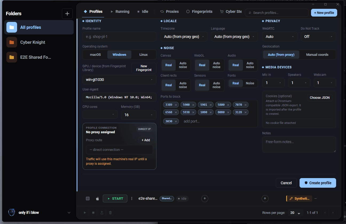Open the Speakers count dropdown

tap(299, 83)
